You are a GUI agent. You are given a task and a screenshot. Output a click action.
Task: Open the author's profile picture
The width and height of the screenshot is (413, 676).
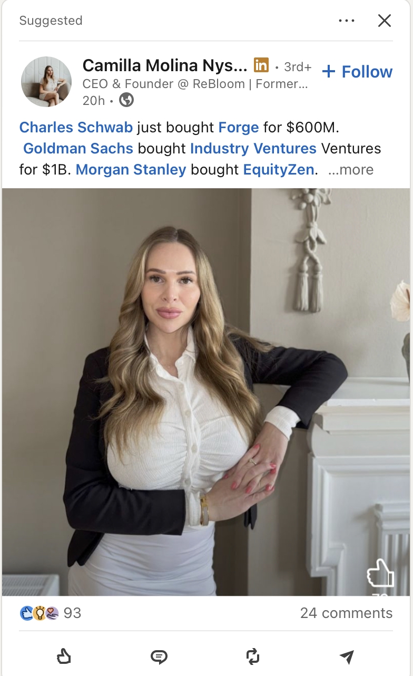[46, 82]
